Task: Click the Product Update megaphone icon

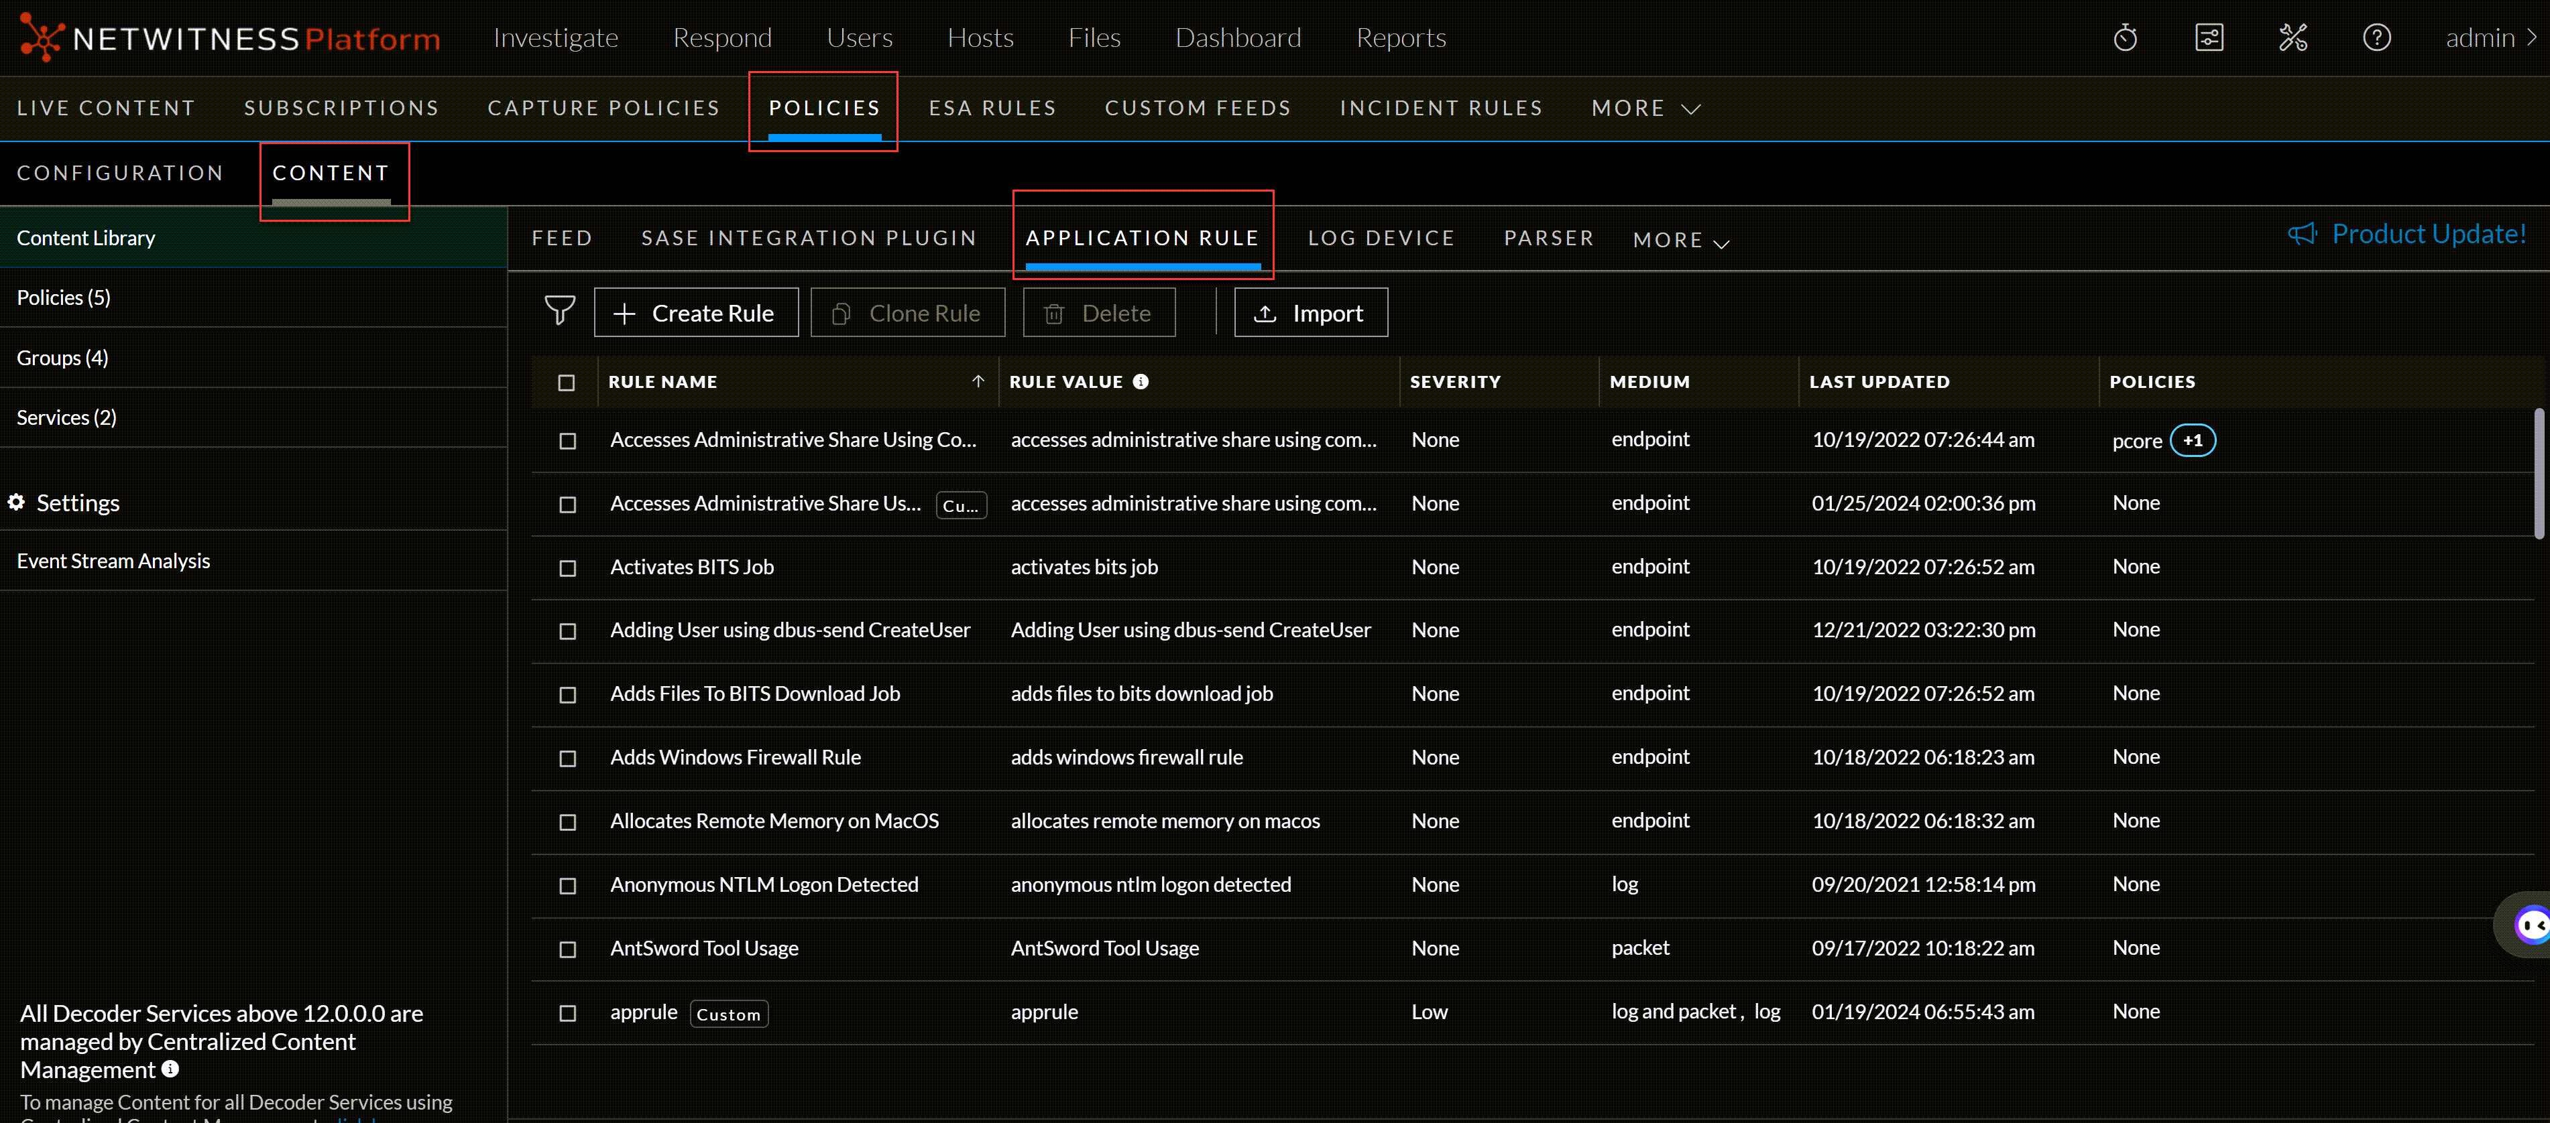Action: [2301, 233]
